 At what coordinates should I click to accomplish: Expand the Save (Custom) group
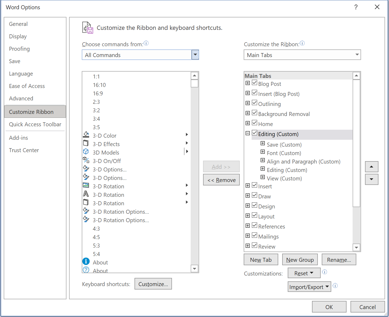pyautogui.click(x=263, y=143)
